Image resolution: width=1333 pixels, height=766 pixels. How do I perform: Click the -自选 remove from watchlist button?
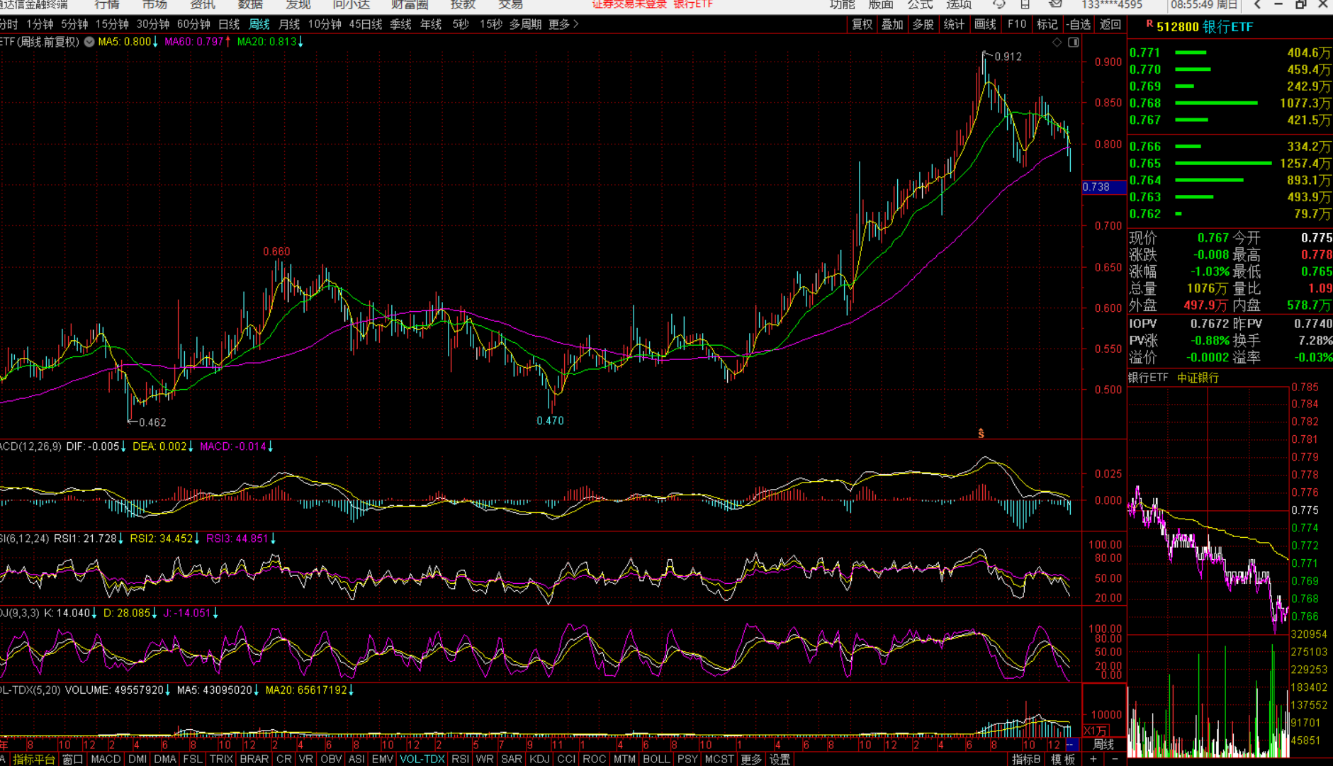[x=1079, y=24]
